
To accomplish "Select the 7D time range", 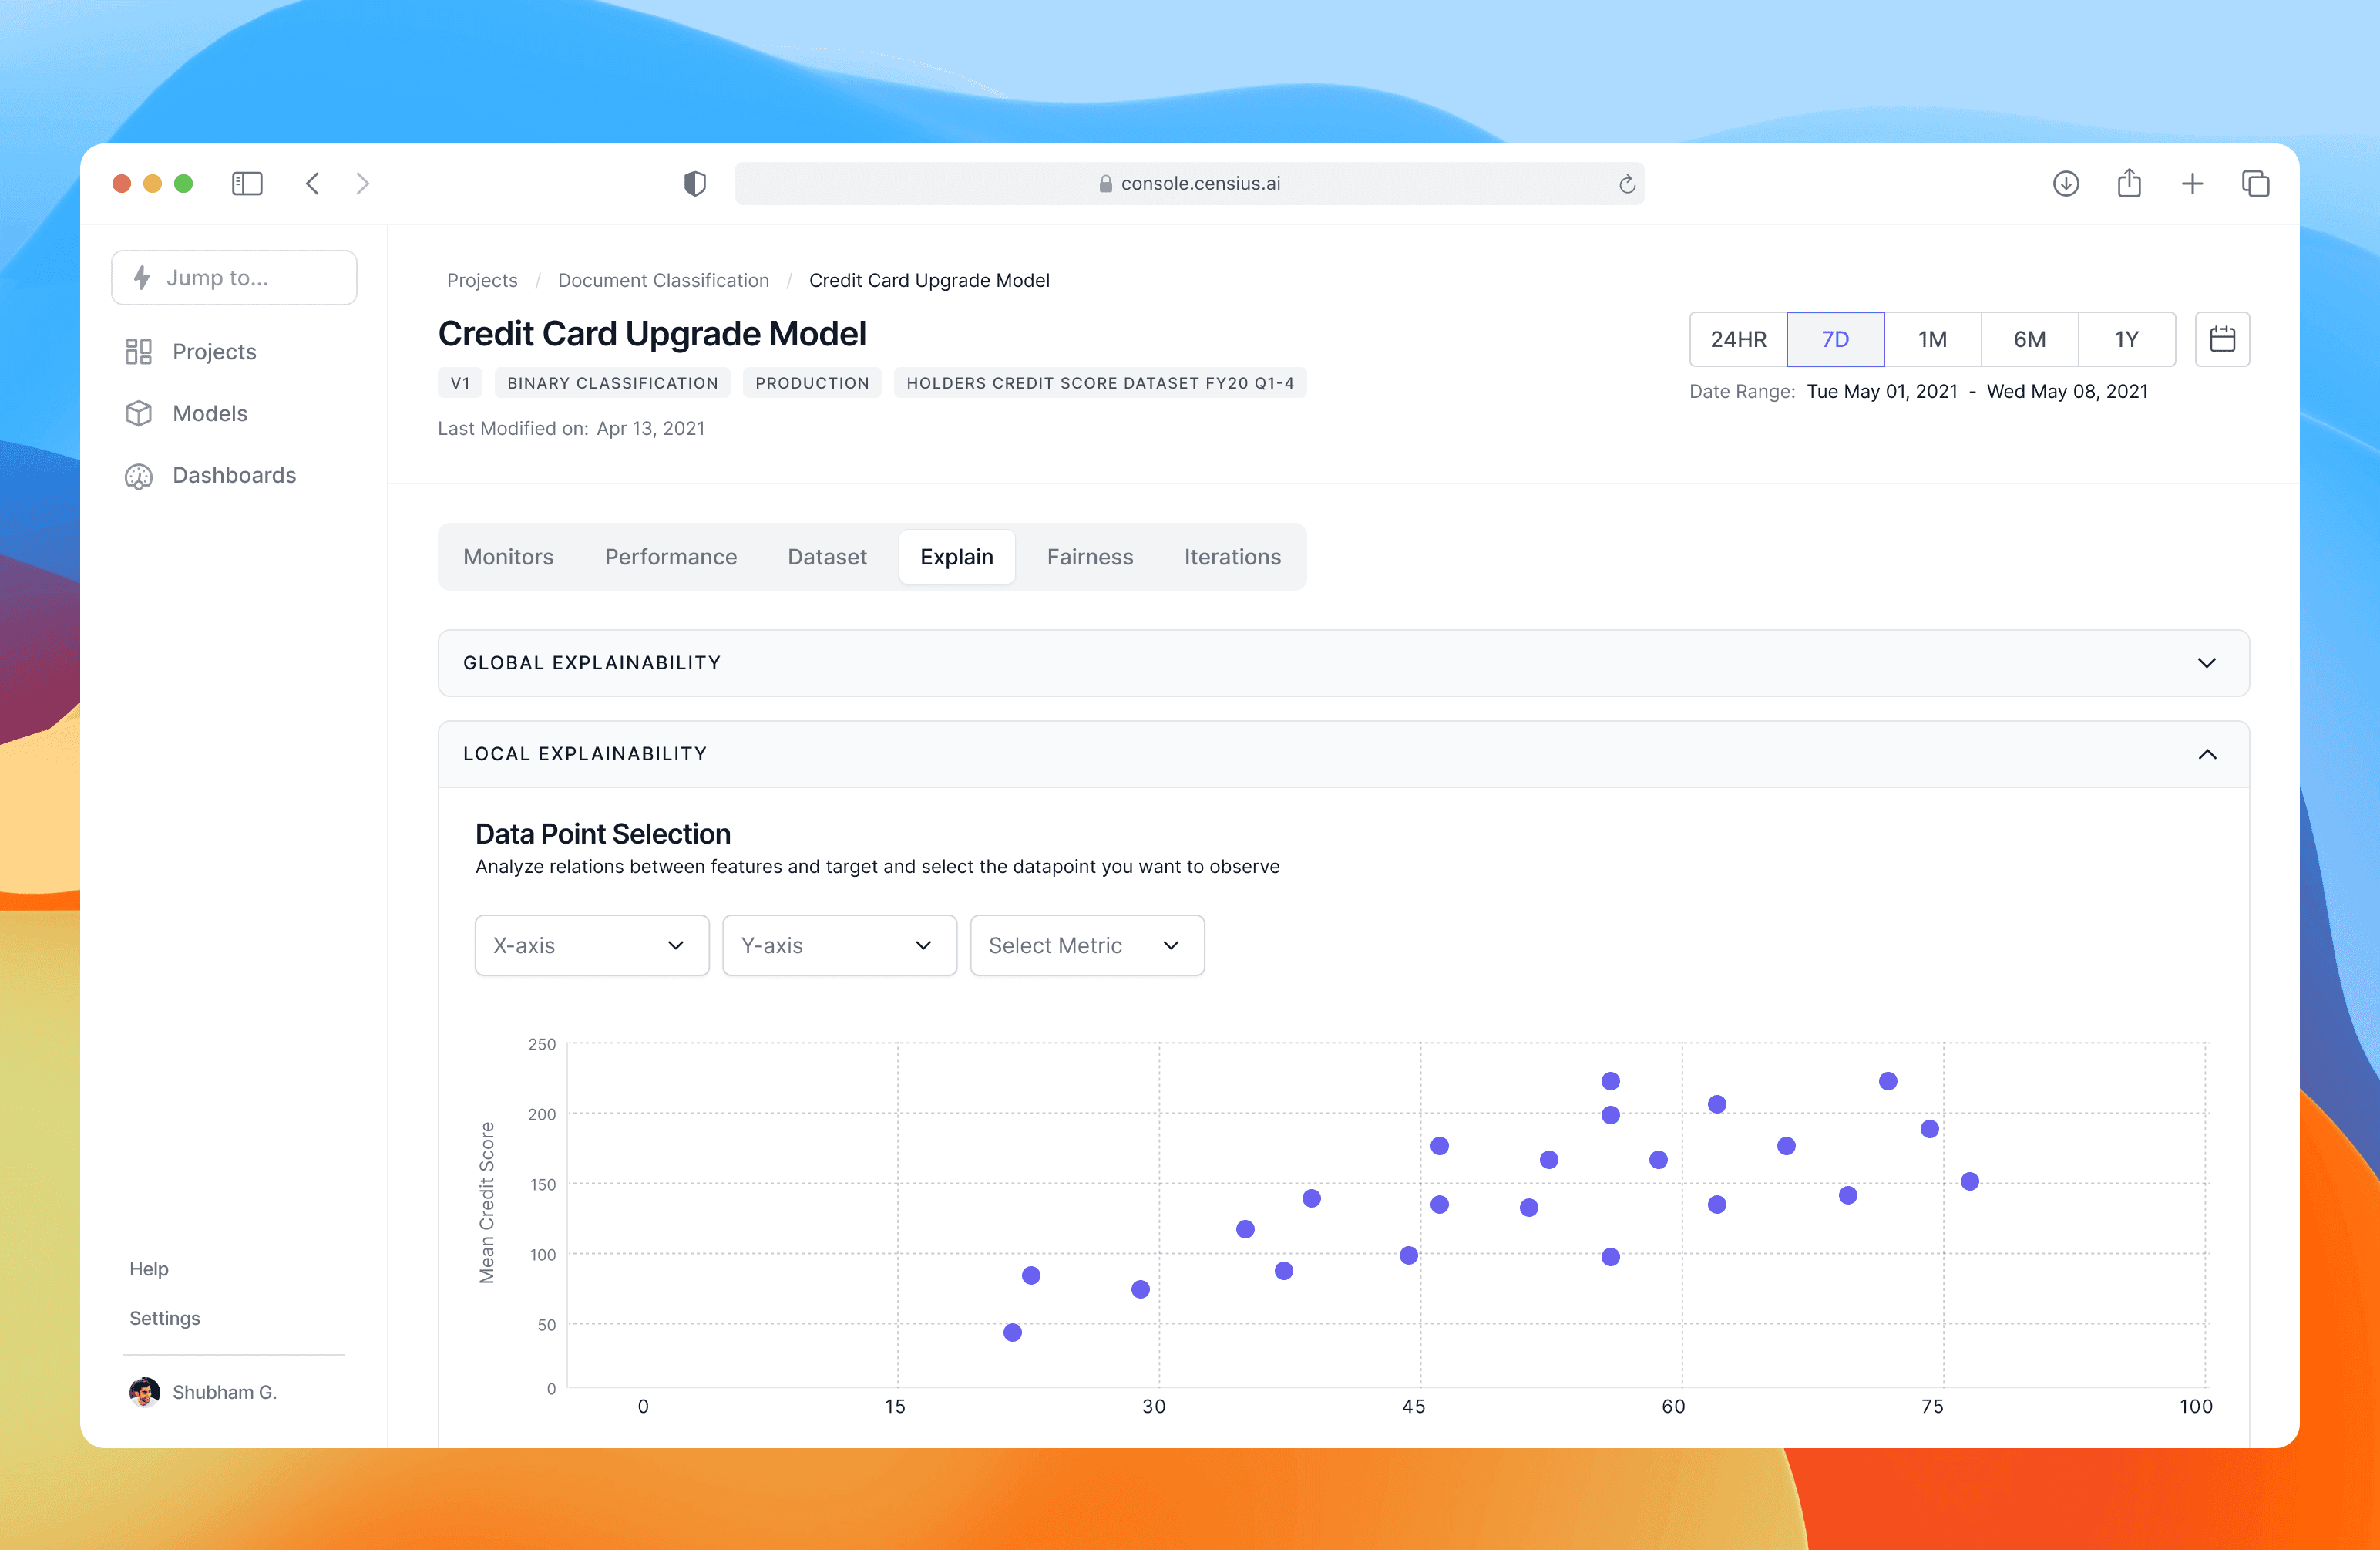I will pyautogui.click(x=1835, y=339).
